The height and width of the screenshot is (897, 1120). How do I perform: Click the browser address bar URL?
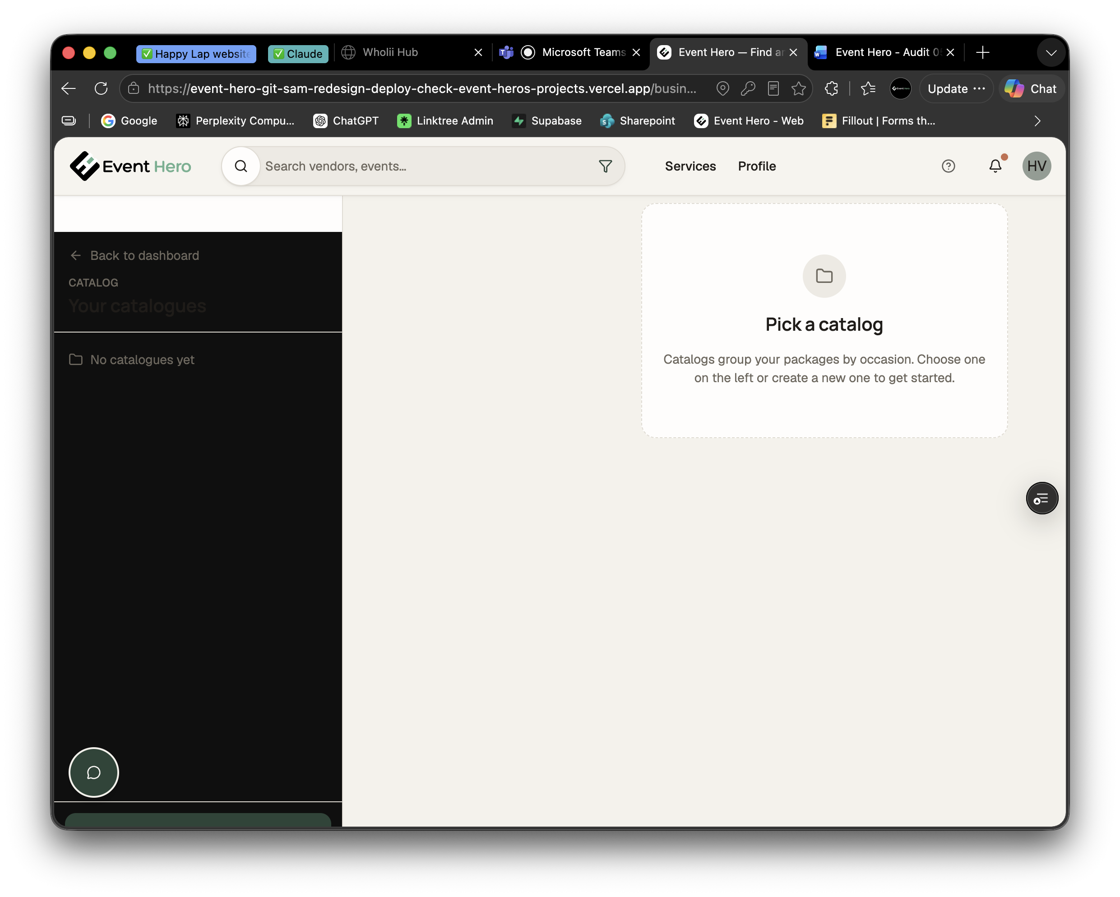pyautogui.click(x=422, y=89)
